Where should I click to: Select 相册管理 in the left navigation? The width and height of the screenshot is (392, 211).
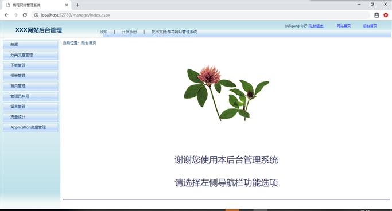[30, 76]
